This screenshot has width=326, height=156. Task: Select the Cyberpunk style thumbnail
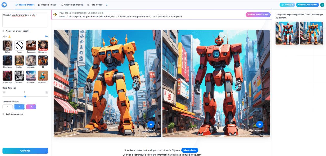tap(7, 76)
